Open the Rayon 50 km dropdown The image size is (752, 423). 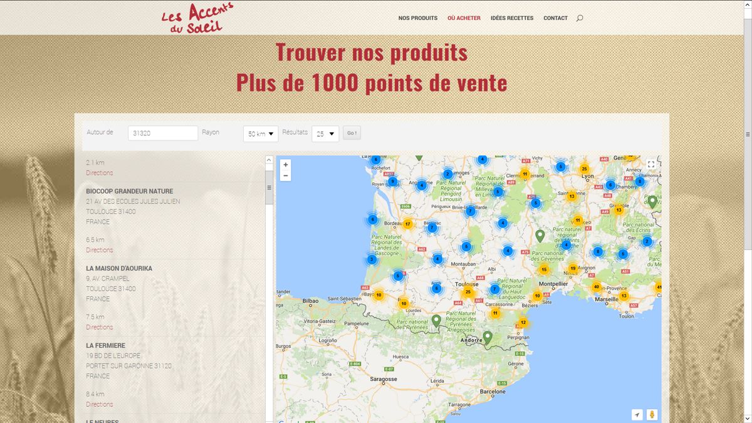pyautogui.click(x=261, y=133)
